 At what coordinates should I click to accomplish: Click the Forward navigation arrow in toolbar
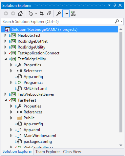click(13, 13)
